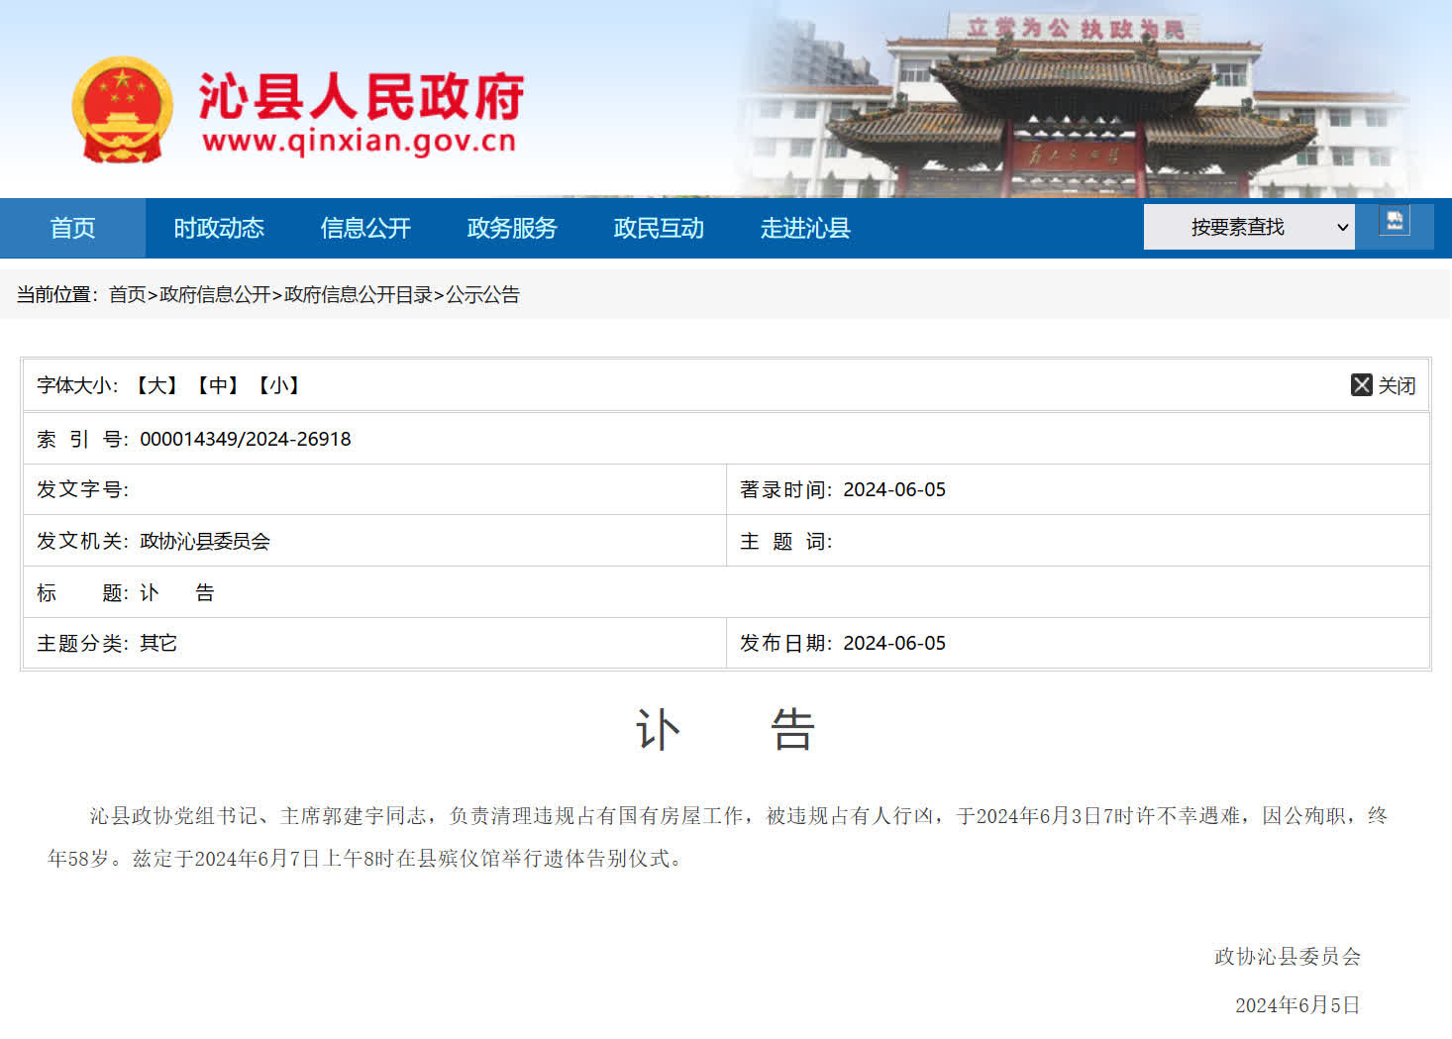
Task: Open the 按要素查找 dropdown
Action: 1248,227
